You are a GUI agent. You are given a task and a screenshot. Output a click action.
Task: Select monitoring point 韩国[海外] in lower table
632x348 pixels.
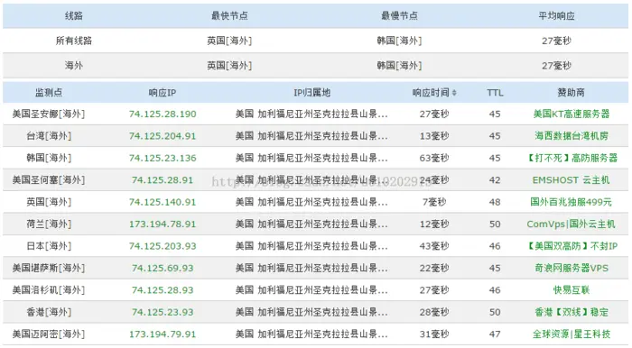click(x=49, y=158)
